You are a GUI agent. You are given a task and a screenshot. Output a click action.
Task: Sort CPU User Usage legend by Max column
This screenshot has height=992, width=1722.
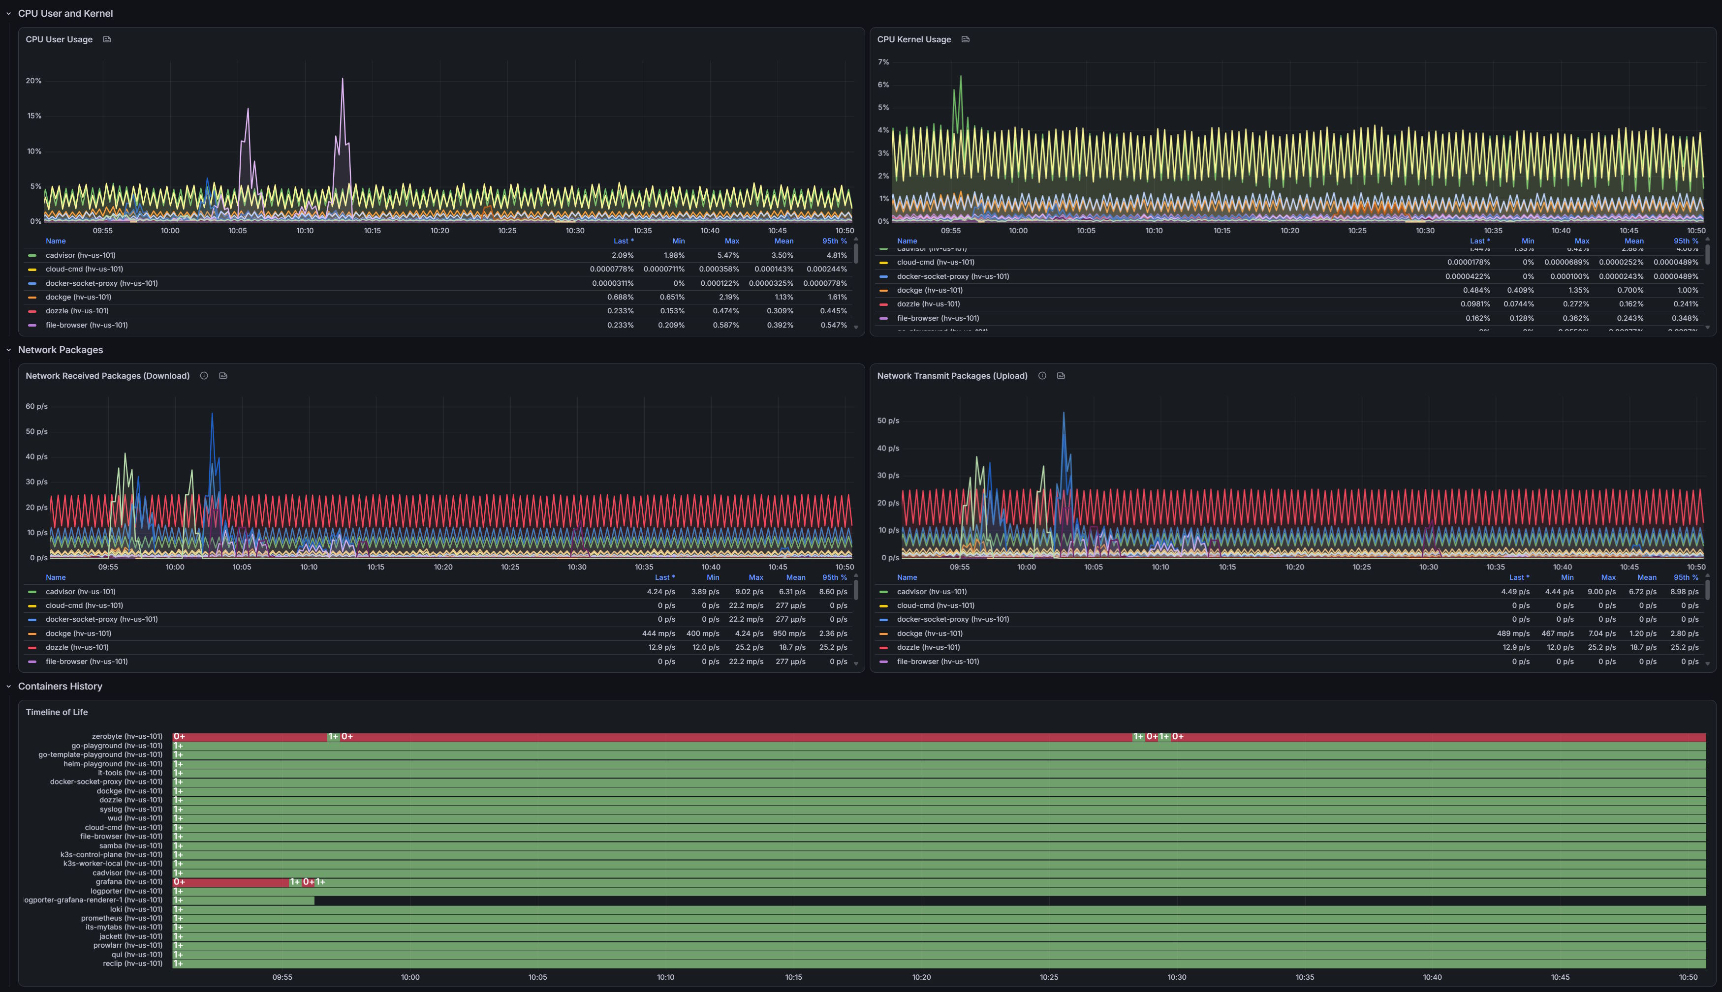point(731,241)
